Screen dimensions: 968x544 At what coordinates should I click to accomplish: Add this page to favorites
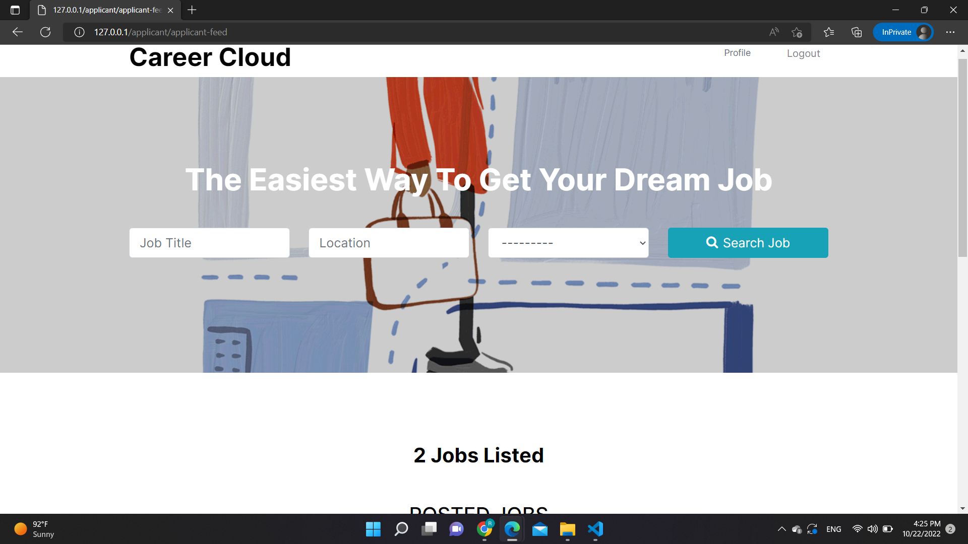797,32
